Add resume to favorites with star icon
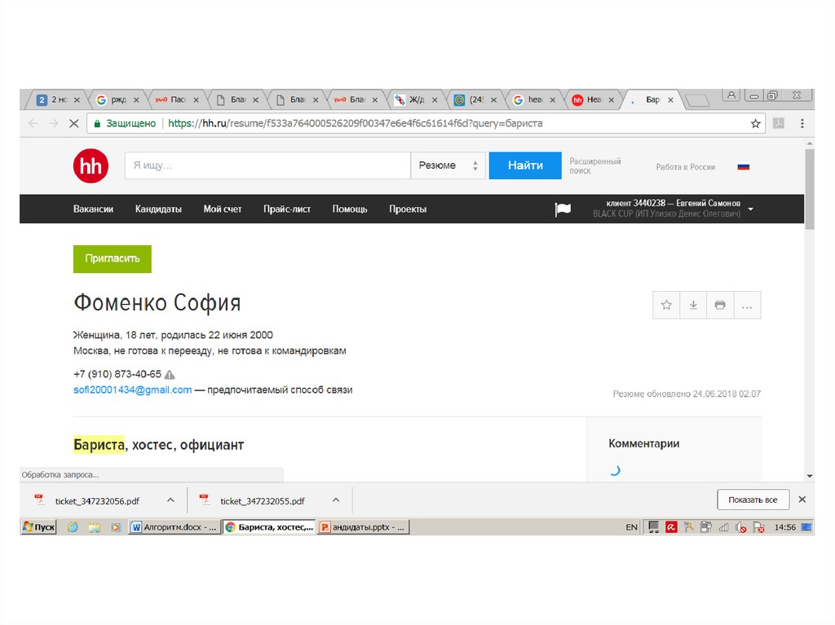The height and width of the screenshot is (625, 835). point(666,305)
